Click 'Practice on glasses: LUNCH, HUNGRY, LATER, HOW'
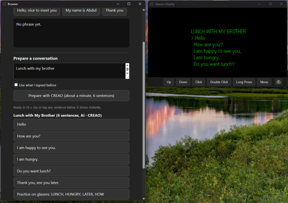This screenshot has width=288, height=203. (x=71, y=194)
